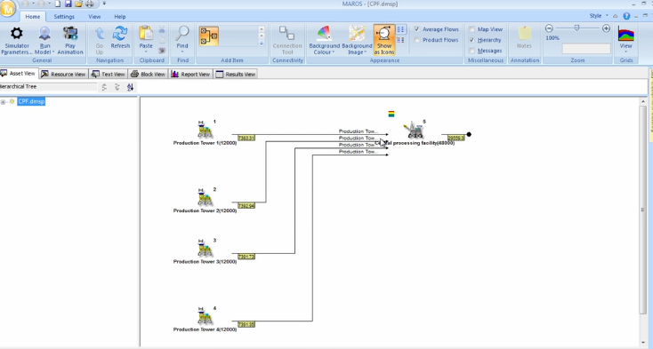
Task: Expand Paste dropdown arrow
Action: tap(146, 52)
